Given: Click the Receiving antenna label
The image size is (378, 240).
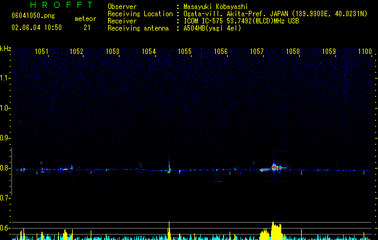Looking at the screenshot, I should coord(138,28).
